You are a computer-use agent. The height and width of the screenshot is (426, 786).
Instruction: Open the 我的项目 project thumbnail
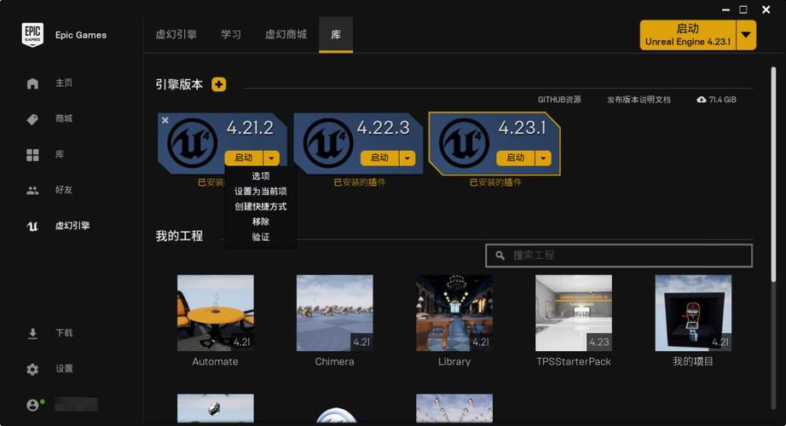693,313
